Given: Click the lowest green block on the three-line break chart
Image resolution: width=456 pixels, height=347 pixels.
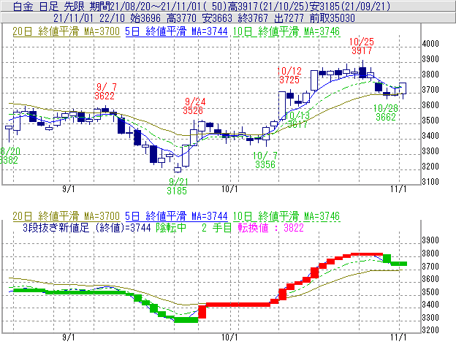Looking at the screenshot, I should click(x=186, y=320).
